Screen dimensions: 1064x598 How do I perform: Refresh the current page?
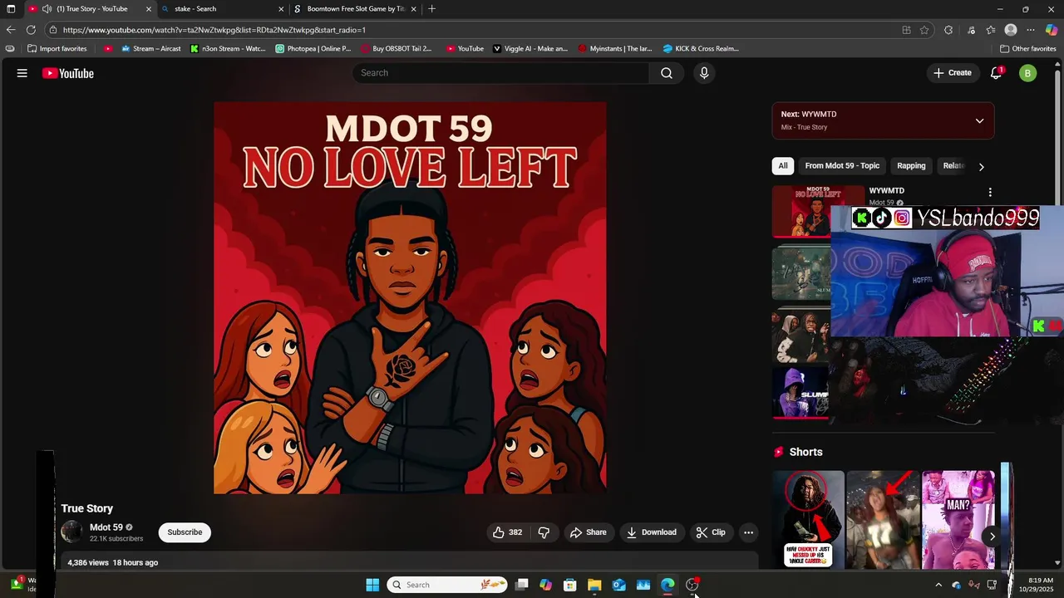32,30
